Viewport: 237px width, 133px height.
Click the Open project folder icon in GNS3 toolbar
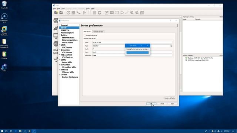(x=61, y=13)
